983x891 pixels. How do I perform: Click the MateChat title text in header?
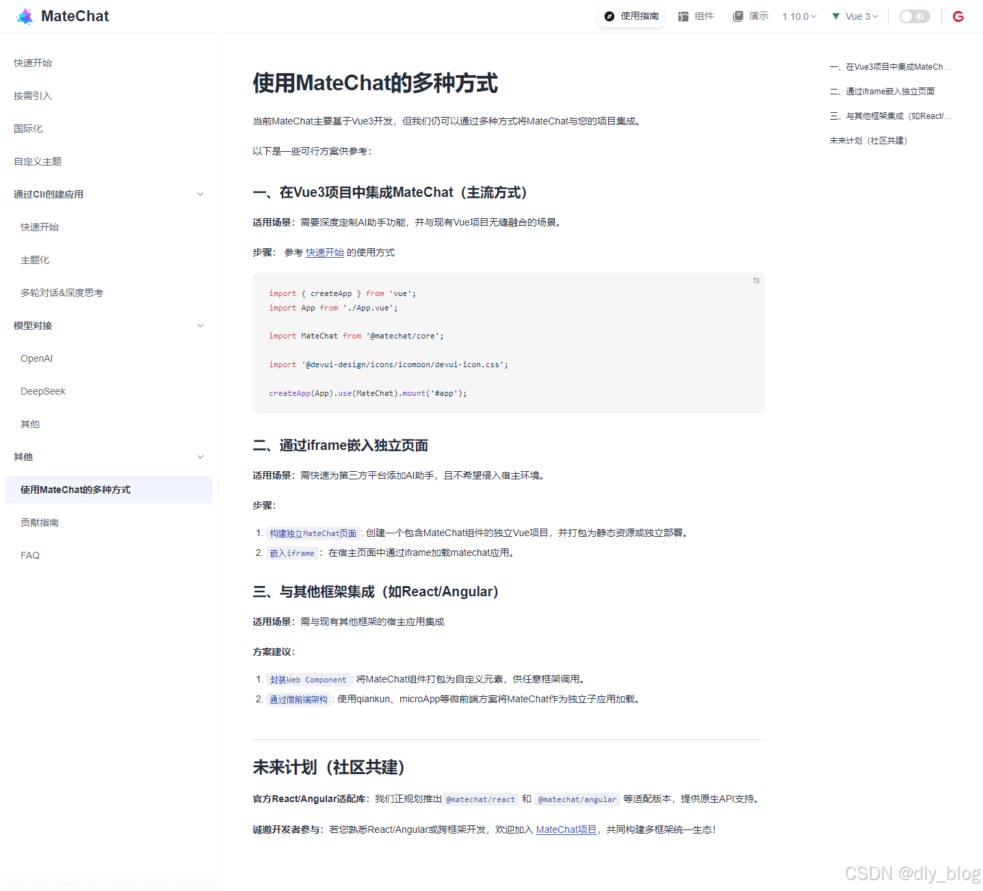tap(75, 16)
